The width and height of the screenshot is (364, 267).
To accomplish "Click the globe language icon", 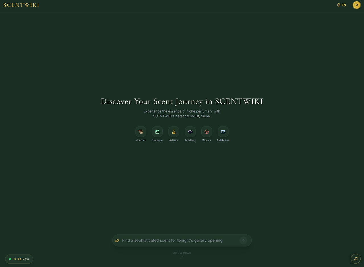I will (x=338, y=5).
